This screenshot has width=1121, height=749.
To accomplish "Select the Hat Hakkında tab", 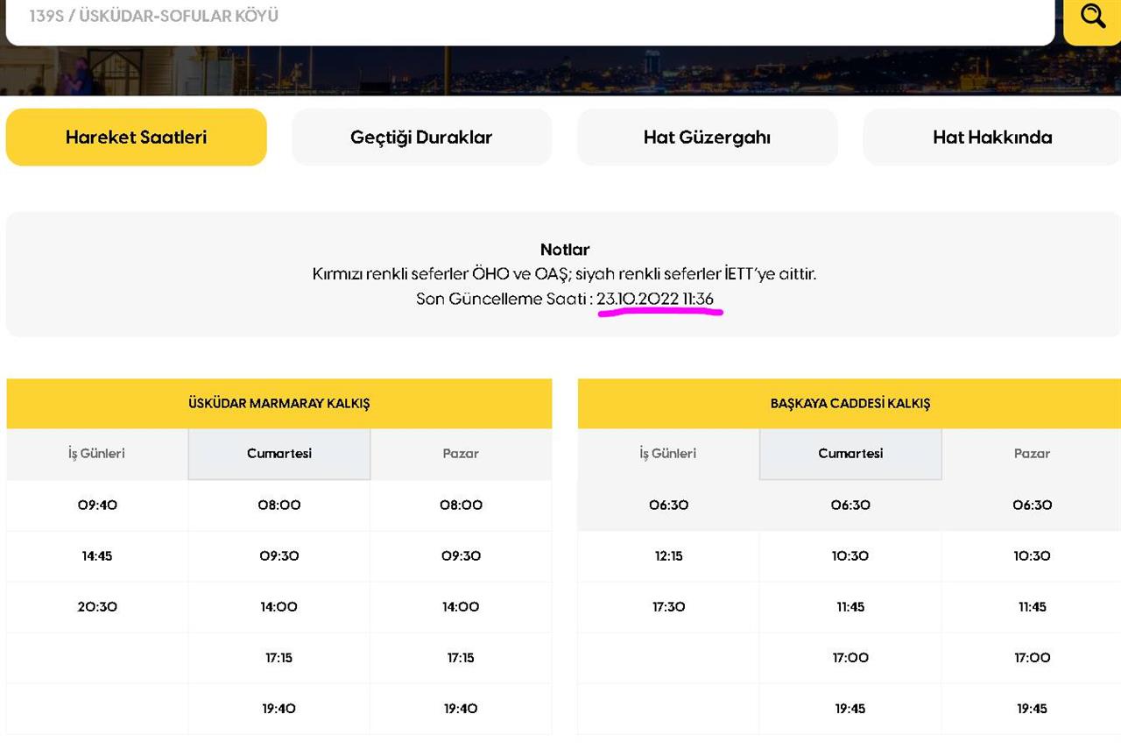I will tap(991, 137).
